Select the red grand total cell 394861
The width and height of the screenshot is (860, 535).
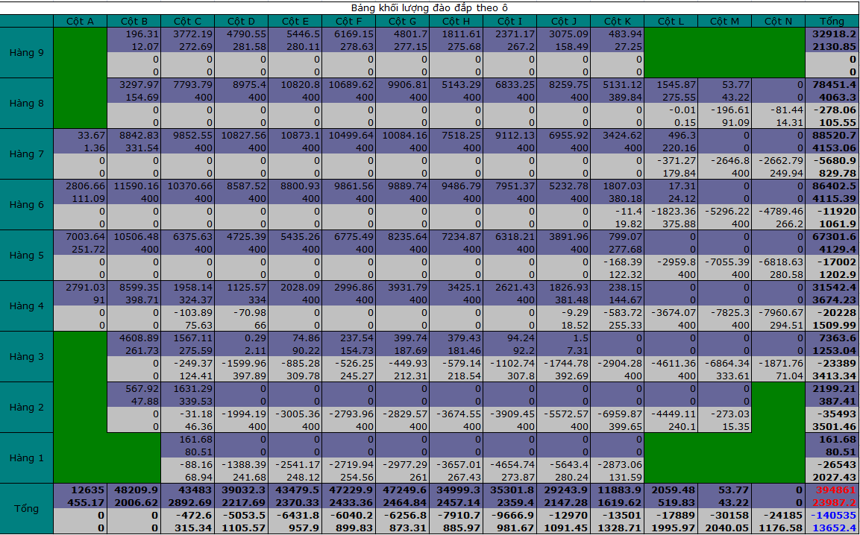(832, 490)
